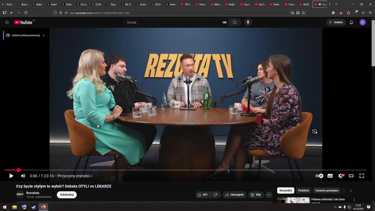Open options for Połowa odchodzi video

coord(354,200)
